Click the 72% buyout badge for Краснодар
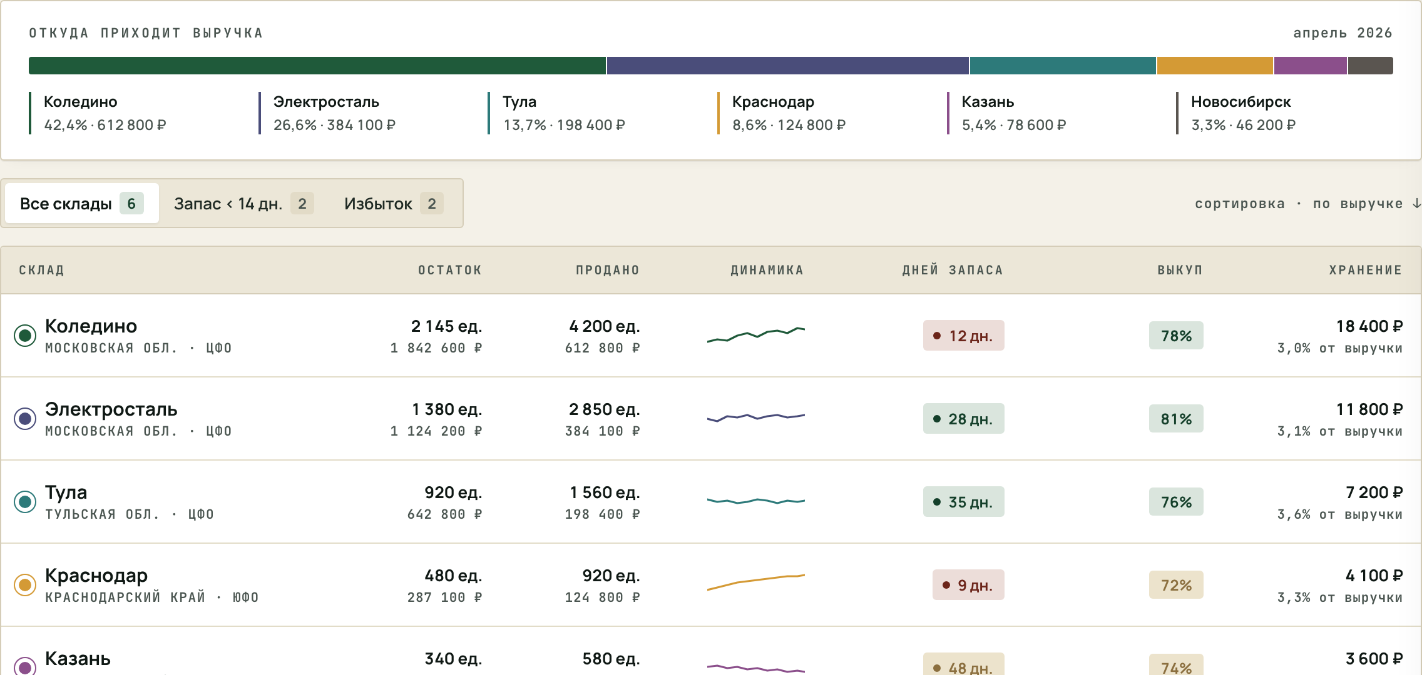The image size is (1422, 675). (1176, 585)
